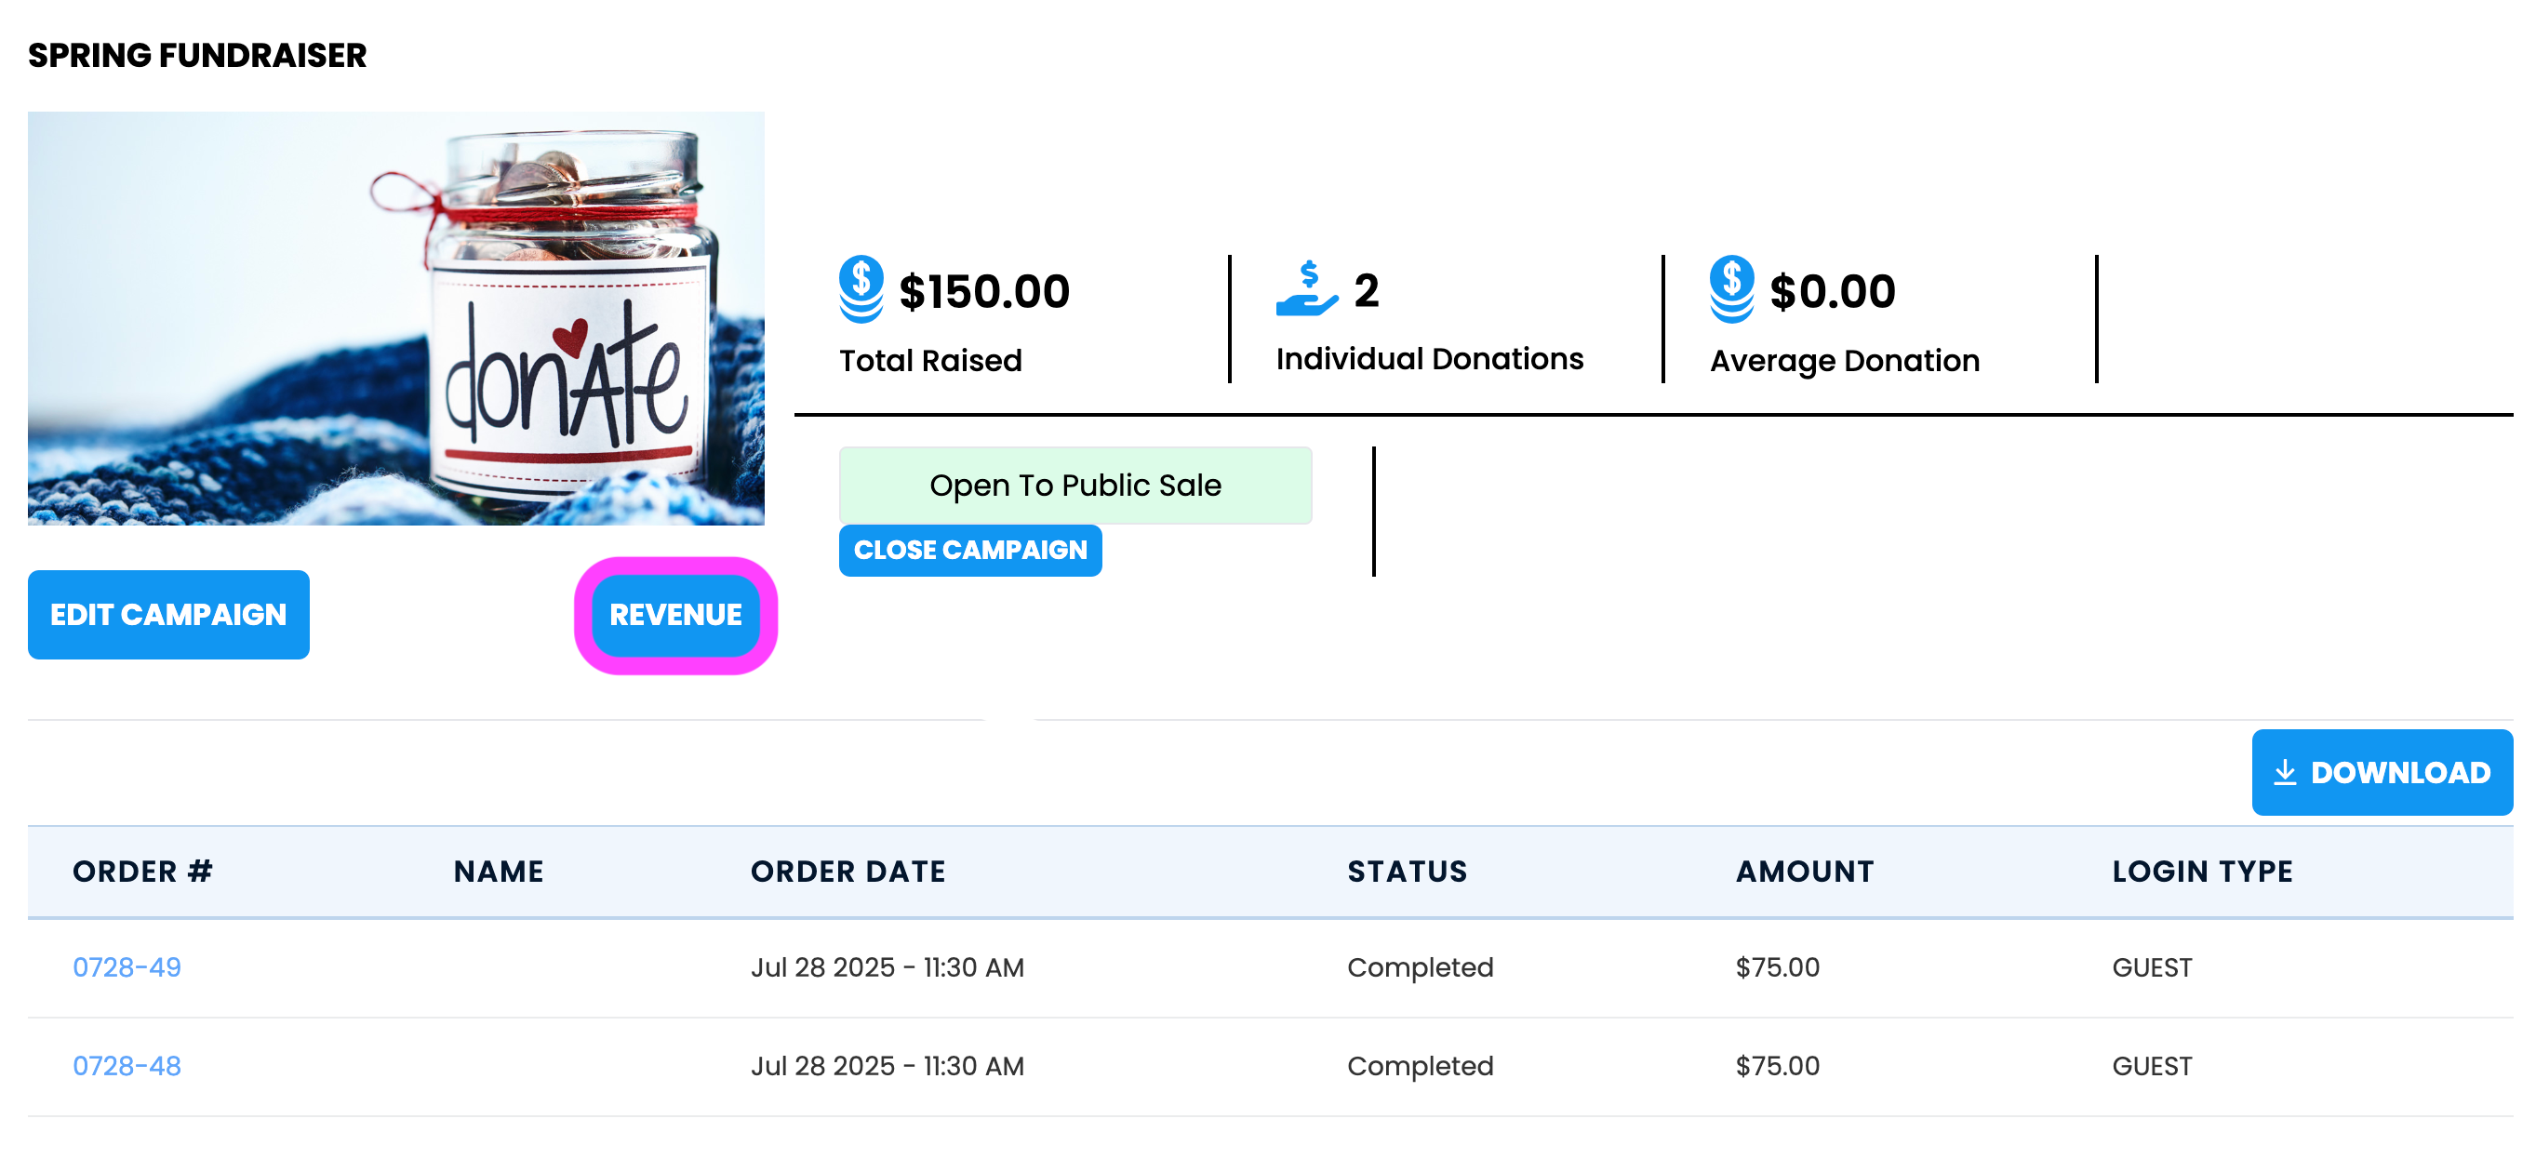Click the donate jar campaign image
Screen dimensions: 2536x1172
point(395,318)
